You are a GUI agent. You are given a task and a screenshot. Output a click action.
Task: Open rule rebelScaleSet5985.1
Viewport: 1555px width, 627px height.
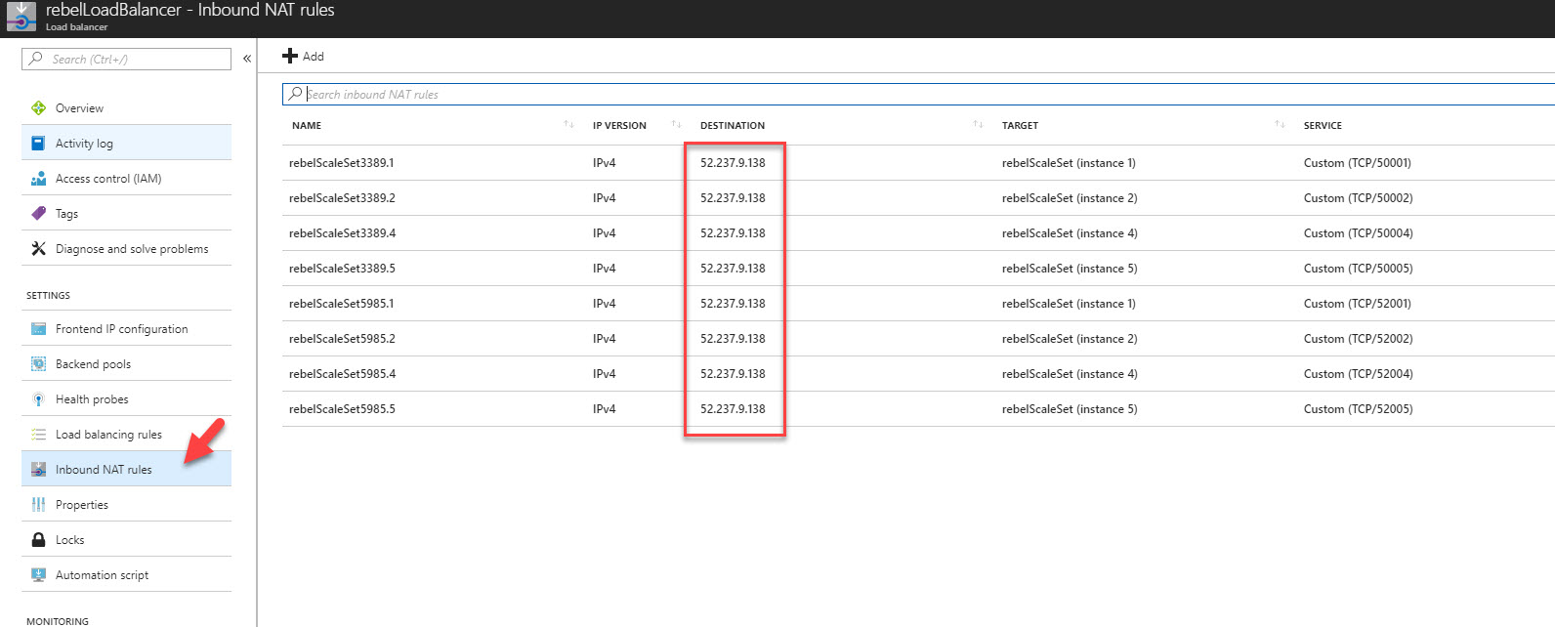pyautogui.click(x=341, y=304)
